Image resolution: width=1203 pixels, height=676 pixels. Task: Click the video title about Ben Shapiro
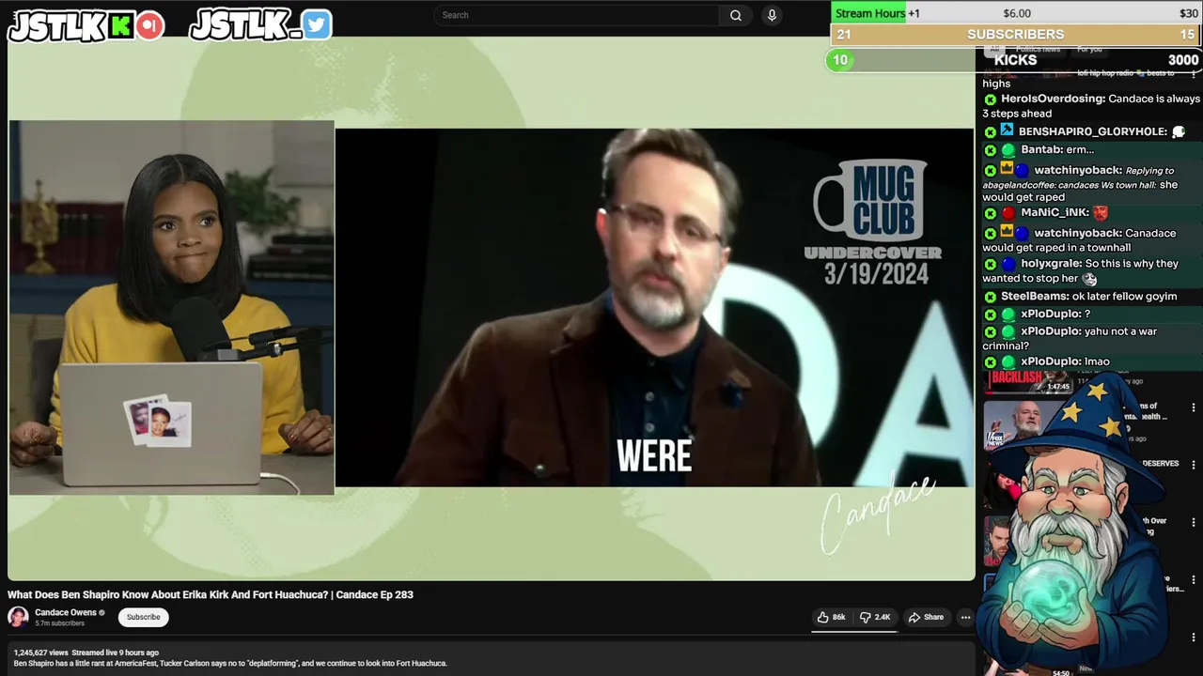[x=211, y=594]
